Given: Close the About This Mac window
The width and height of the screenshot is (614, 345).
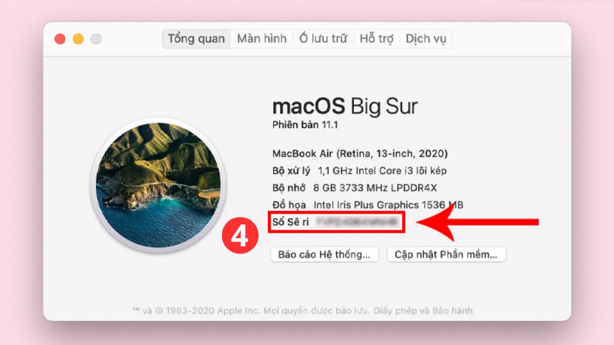Looking at the screenshot, I should (x=60, y=39).
